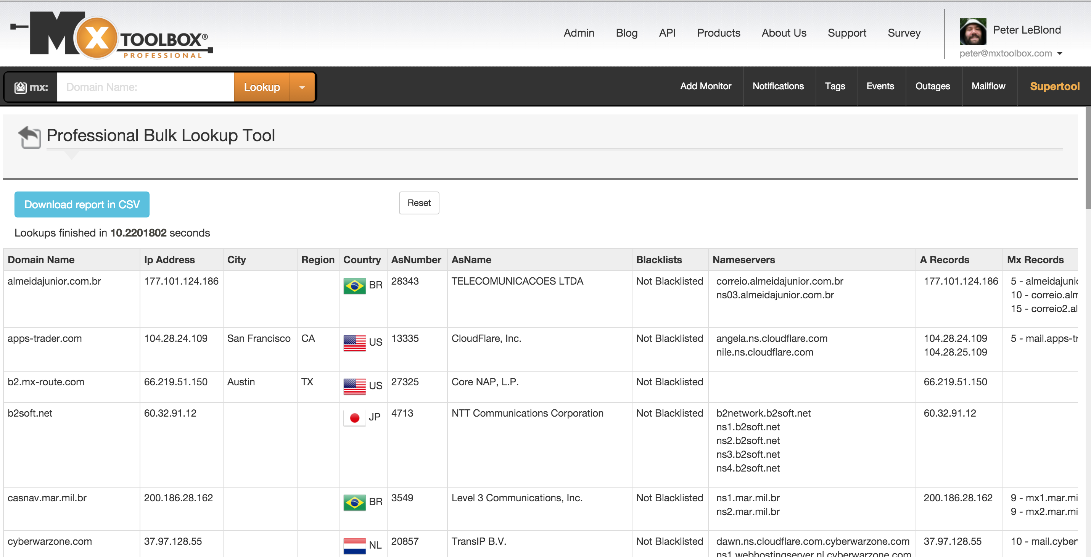Open the About Us page

[x=784, y=33]
